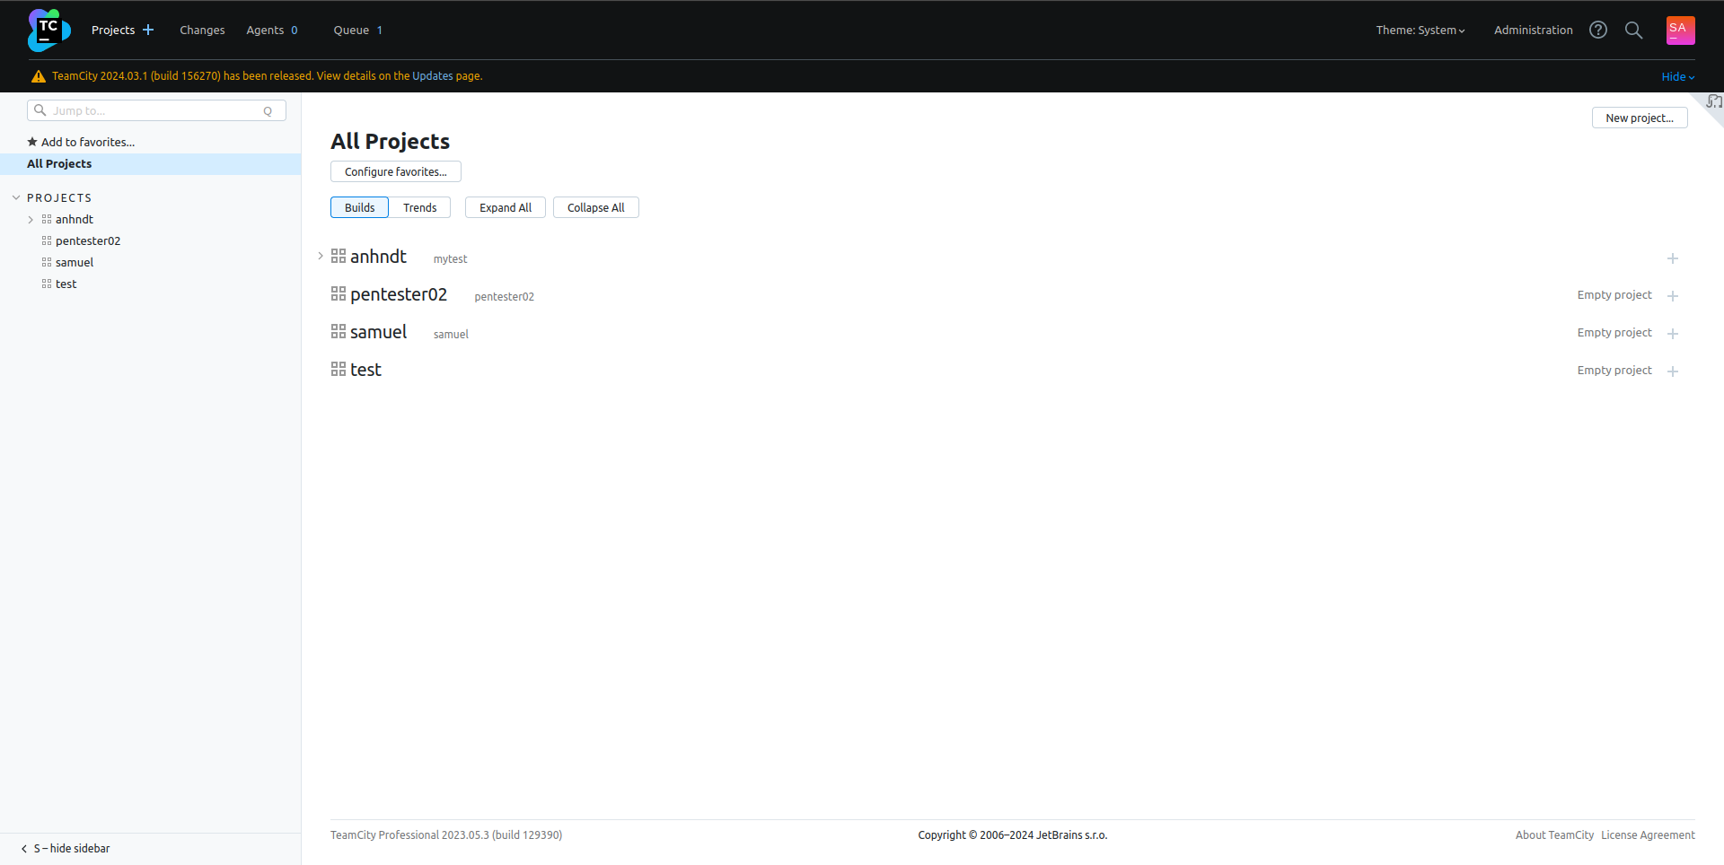Click the TeamCity logo icon
This screenshot has height=865, width=1724.
pos(49,30)
